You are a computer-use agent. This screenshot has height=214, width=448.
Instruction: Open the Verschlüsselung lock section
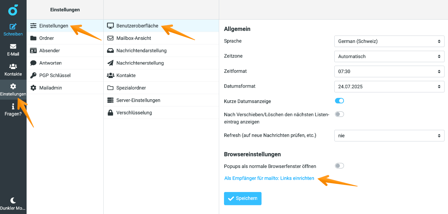pyautogui.click(x=134, y=113)
